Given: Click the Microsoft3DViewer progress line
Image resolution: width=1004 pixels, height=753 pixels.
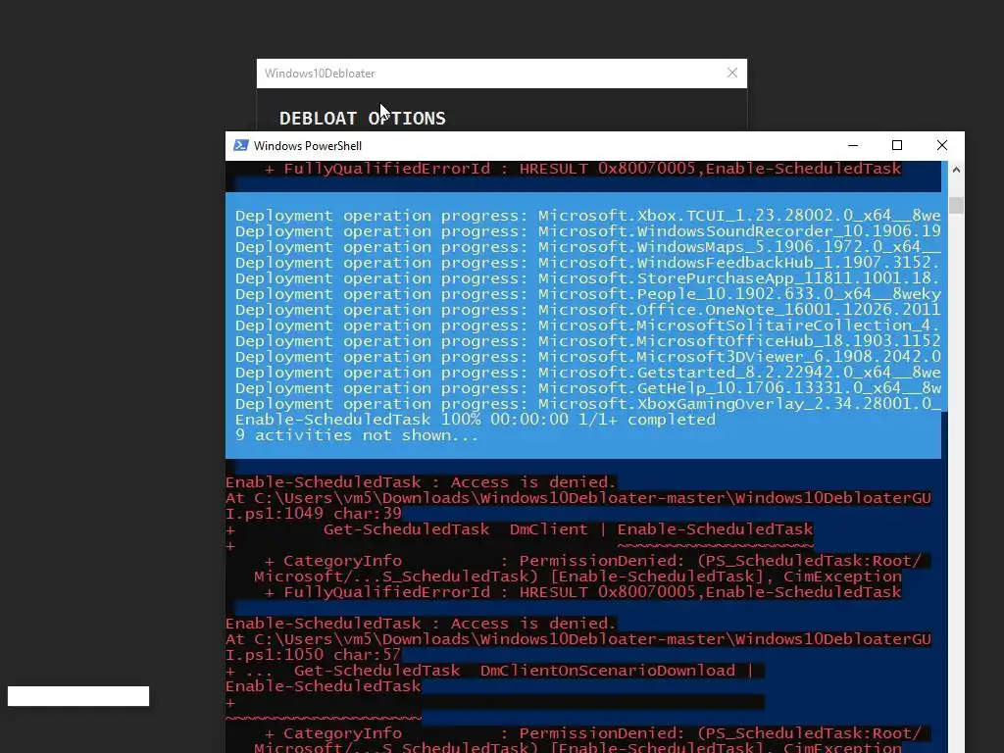Looking at the screenshot, I should click(588, 357).
